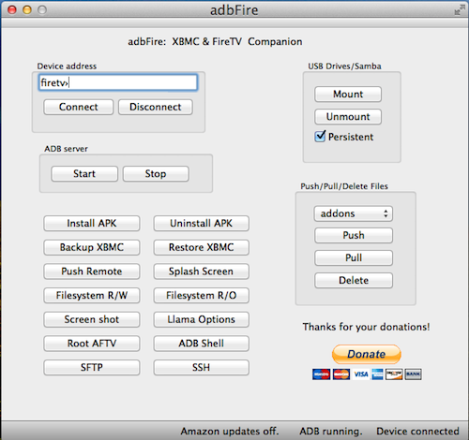Open ADB Shell

(x=202, y=344)
